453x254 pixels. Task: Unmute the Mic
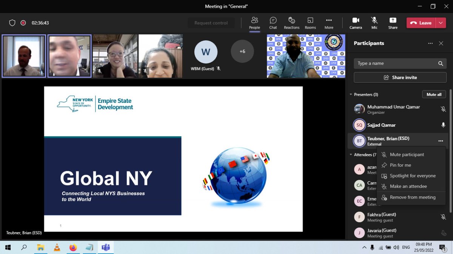click(374, 23)
